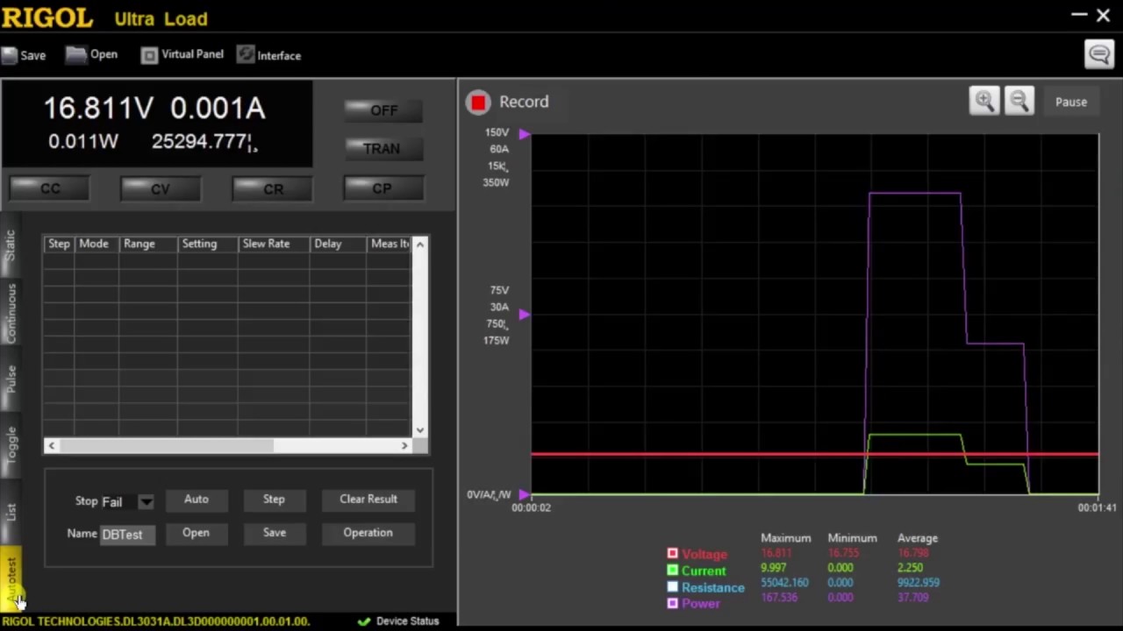Switch to the Toggle tab
This screenshot has width=1123, height=631.
pos(11,445)
